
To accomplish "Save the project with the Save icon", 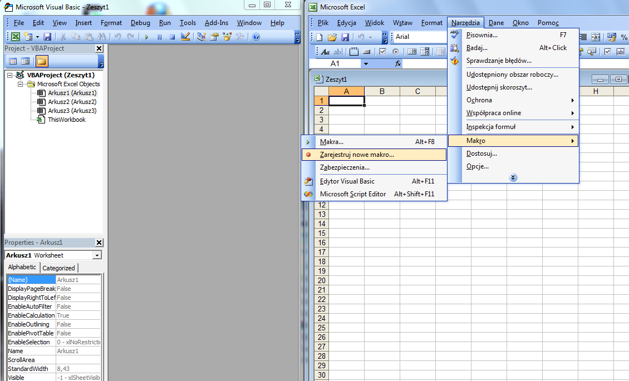I will coord(48,37).
